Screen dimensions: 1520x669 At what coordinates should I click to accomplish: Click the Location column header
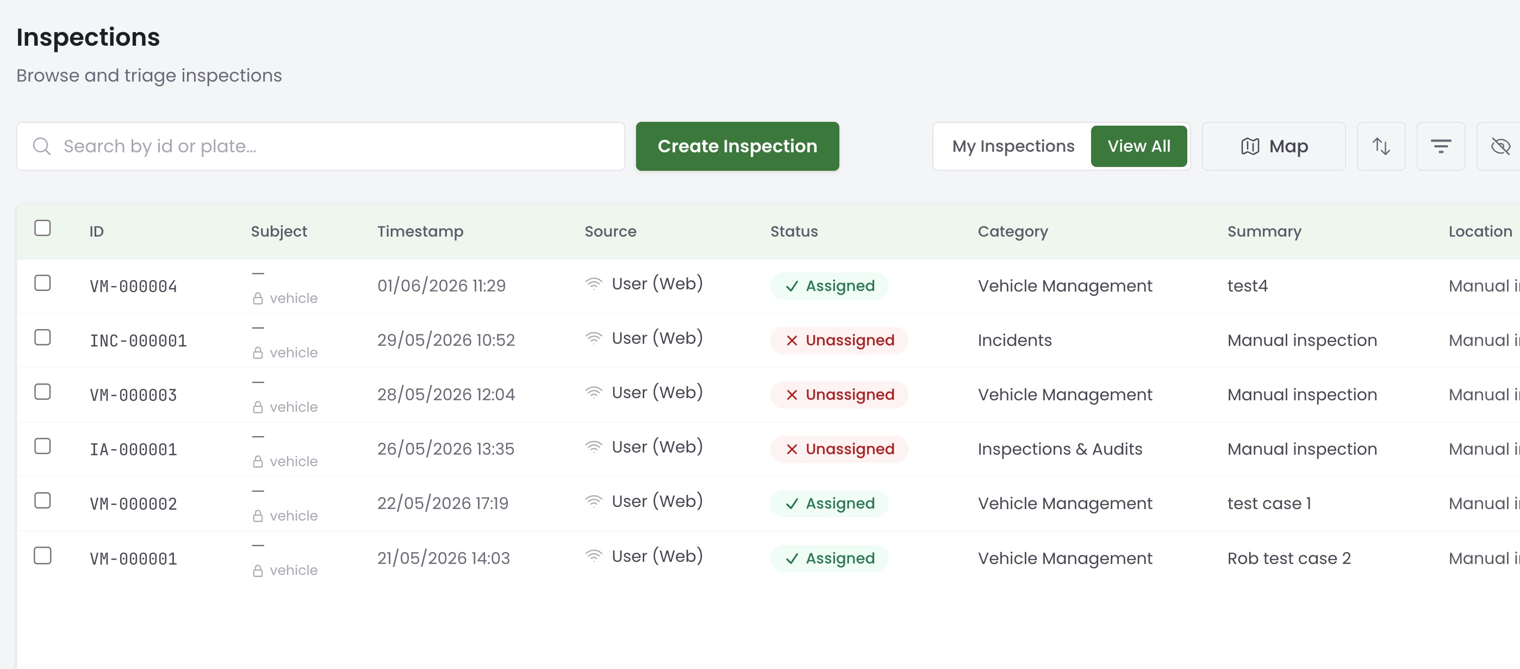pyautogui.click(x=1480, y=232)
